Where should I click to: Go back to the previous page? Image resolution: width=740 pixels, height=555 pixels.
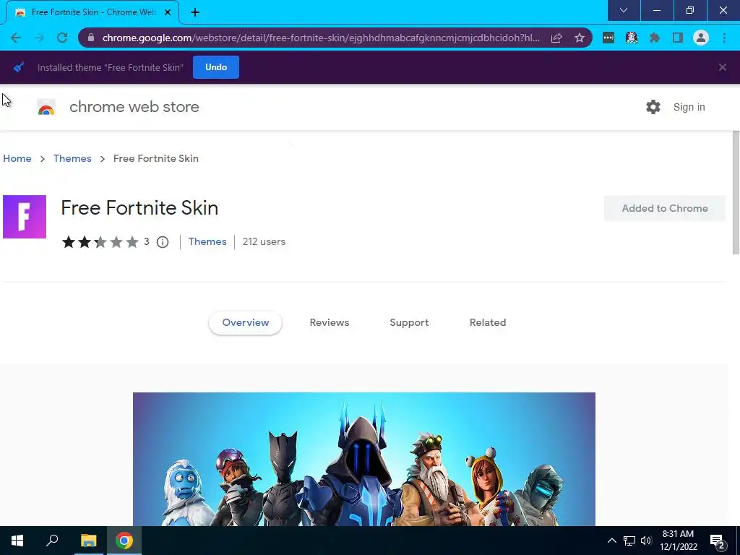tap(16, 38)
